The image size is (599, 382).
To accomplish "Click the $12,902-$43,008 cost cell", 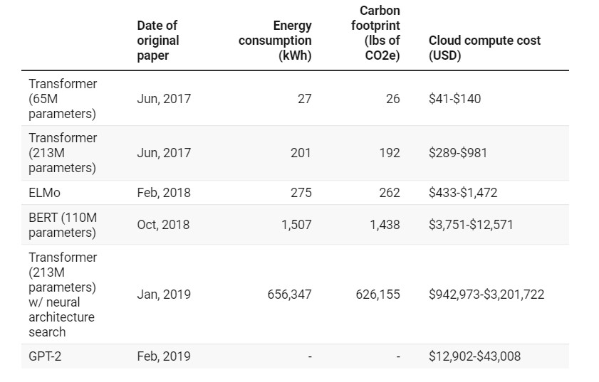I will tap(474, 356).
